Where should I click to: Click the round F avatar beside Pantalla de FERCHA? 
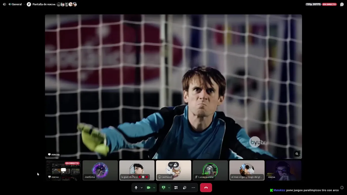(x=29, y=4)
